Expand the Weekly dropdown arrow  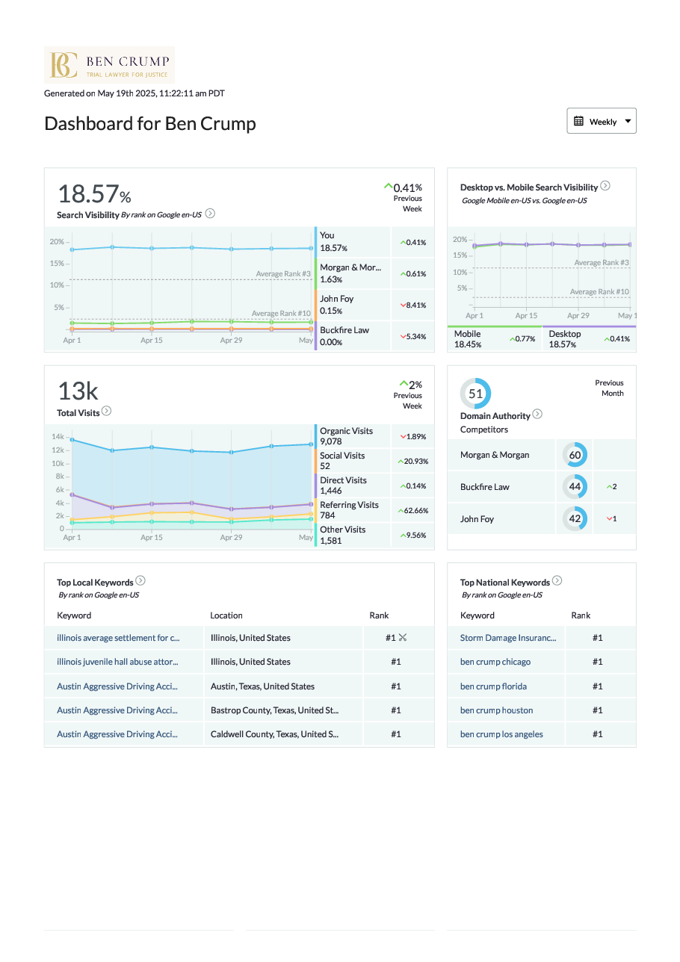click(627, 121)
